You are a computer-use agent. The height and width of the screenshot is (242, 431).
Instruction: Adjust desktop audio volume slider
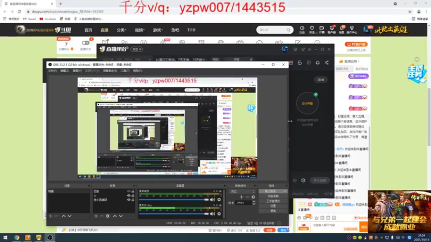pyautogui.click(x=173, y=200)
